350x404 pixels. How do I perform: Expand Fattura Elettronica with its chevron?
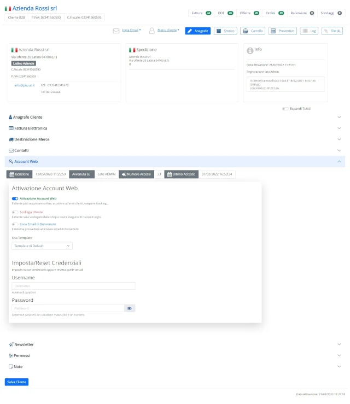[x=339, y=128]
